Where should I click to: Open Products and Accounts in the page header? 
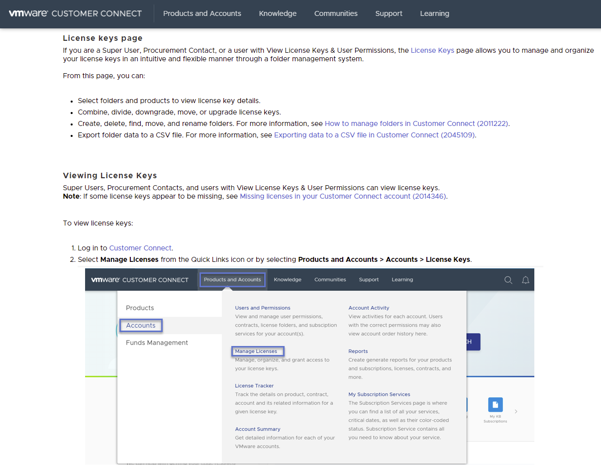click(x=202, y=13)
